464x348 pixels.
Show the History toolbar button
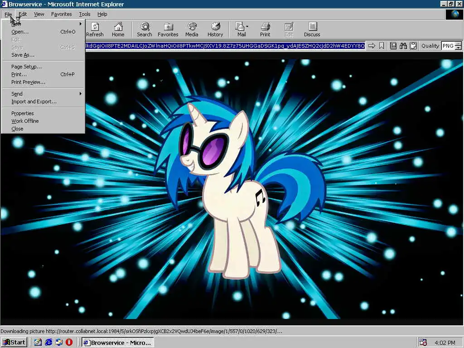click(215, 29)
